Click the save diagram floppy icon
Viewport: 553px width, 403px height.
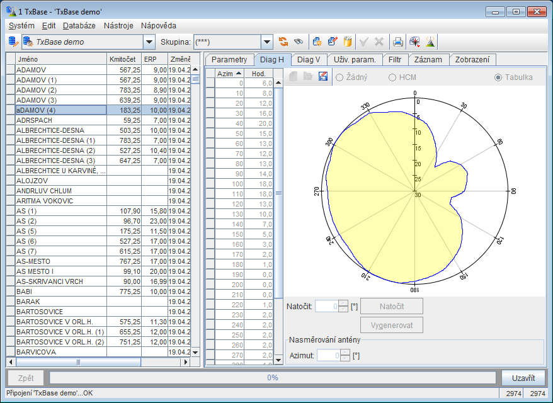[x=323, y=76]
